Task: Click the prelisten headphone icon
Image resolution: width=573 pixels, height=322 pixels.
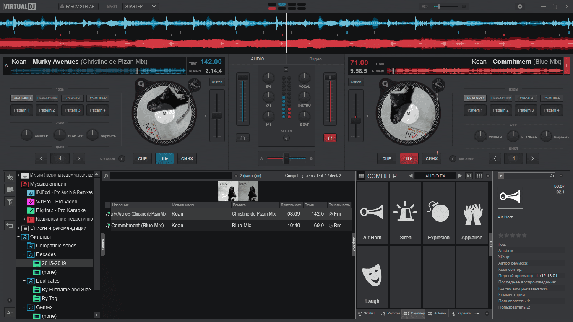Action: tap(552, 176)
